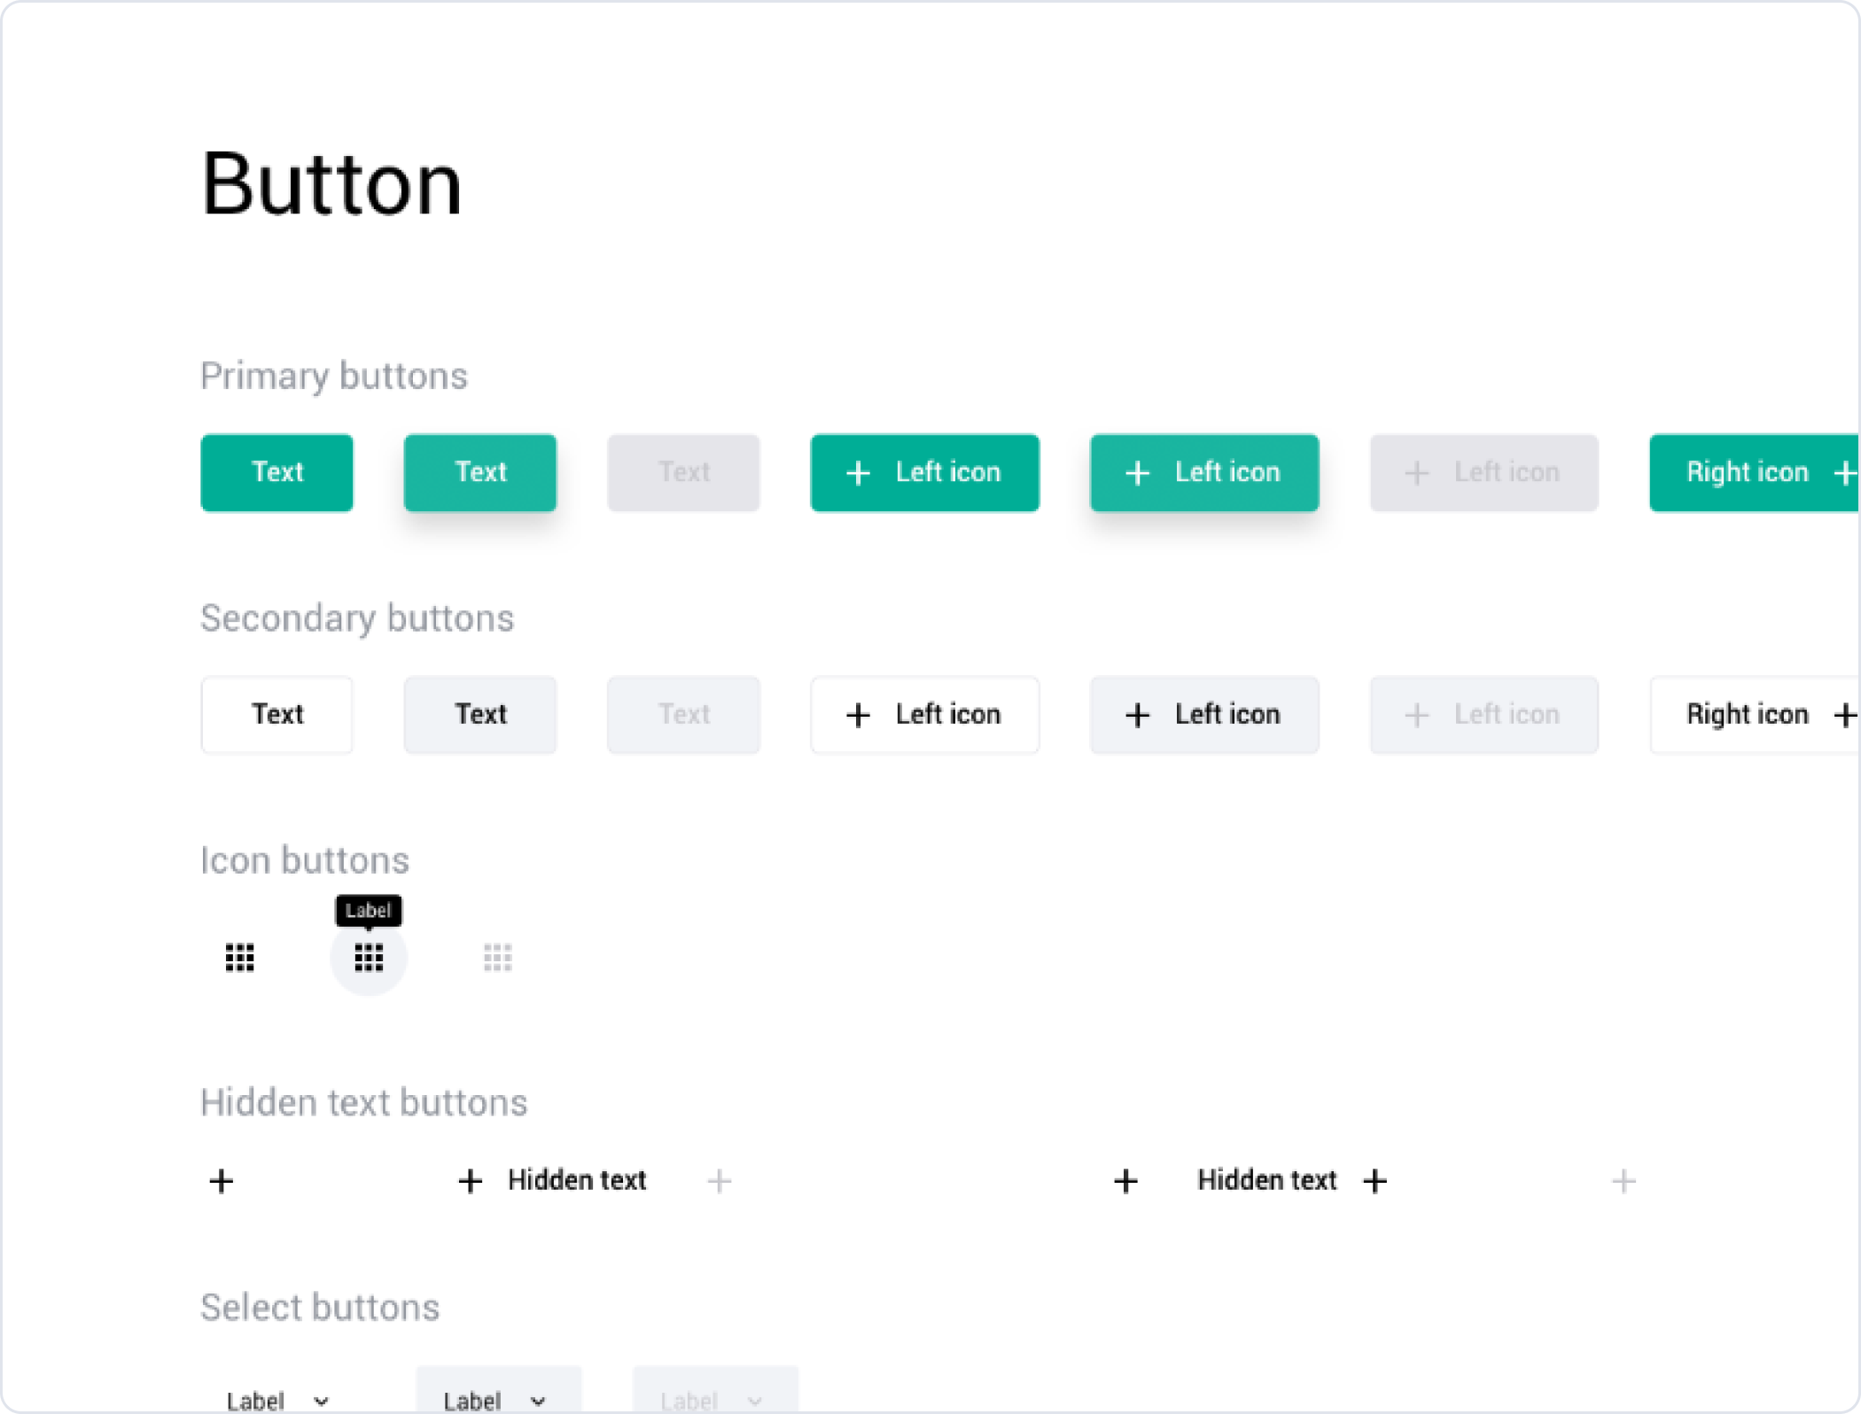Click the shadowed green primary Left icon button

[x=1204, y=472]
